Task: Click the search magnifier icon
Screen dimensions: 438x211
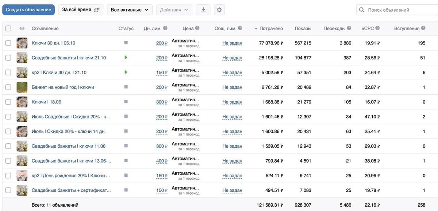Action: click(362, 10)
